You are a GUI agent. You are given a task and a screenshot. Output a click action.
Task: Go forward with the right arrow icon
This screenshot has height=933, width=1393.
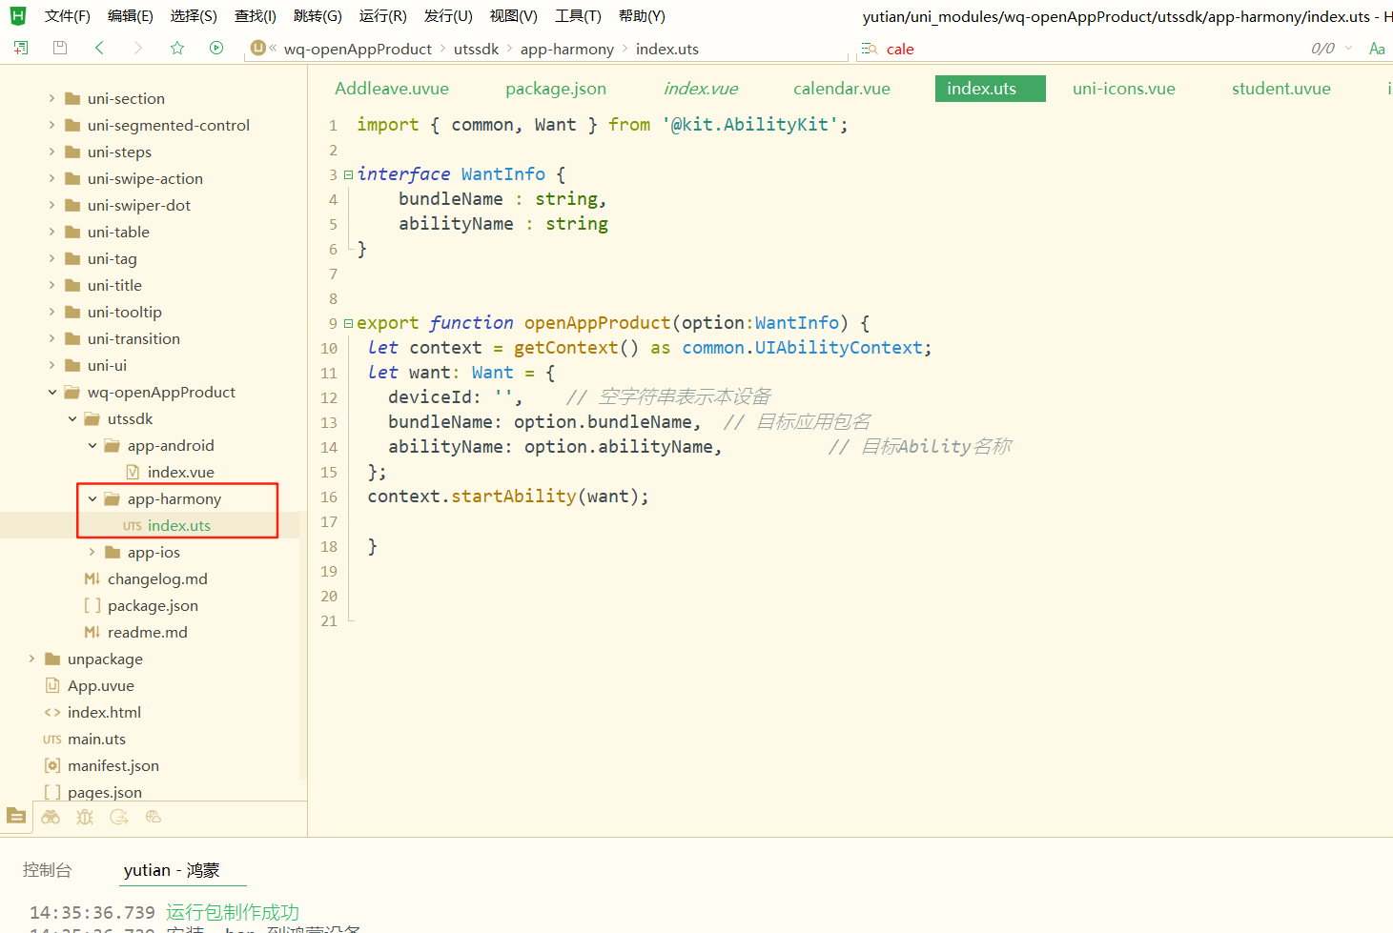(138, 48)
